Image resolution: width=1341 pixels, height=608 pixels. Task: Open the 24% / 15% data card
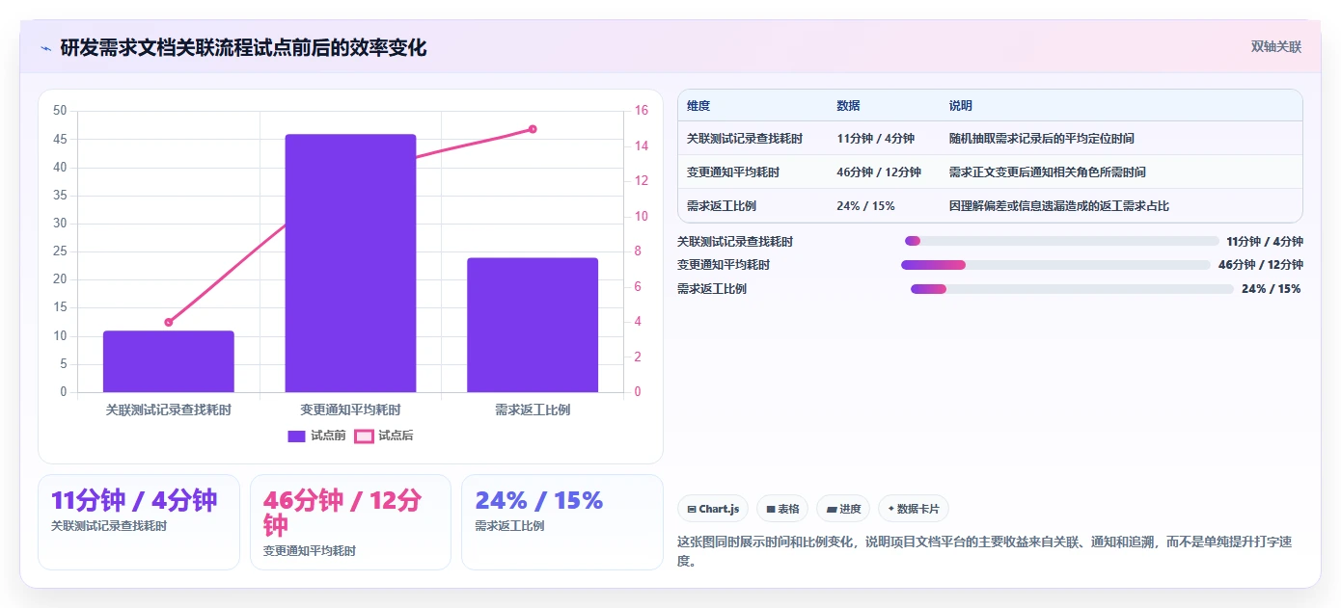point(562,522)
